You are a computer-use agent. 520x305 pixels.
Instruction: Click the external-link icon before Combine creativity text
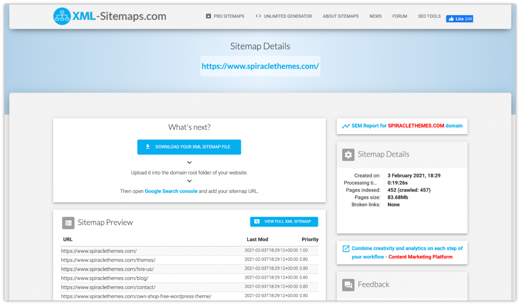tap(347, 248)
